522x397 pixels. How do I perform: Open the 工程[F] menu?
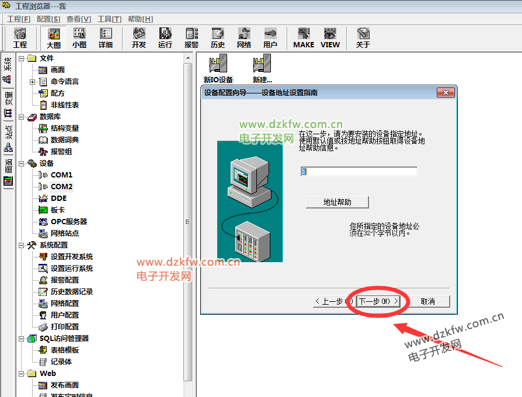[19, 19]
